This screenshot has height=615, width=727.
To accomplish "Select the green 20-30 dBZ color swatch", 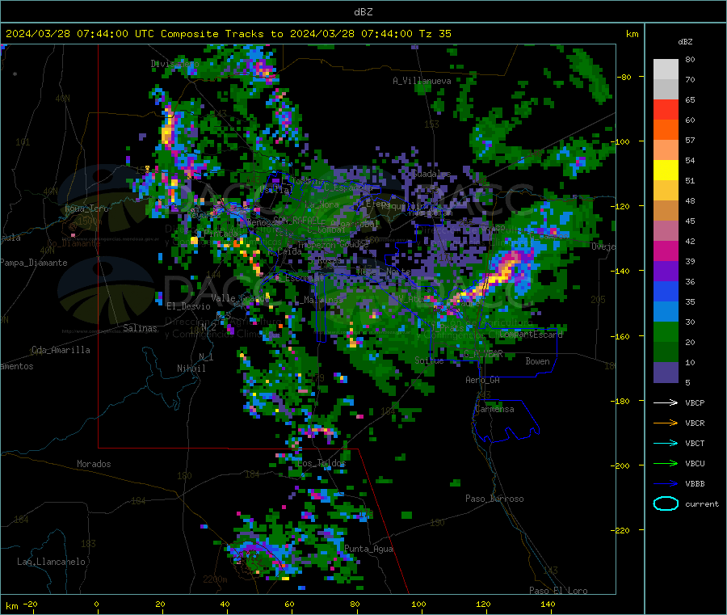I will coord(666,331).
